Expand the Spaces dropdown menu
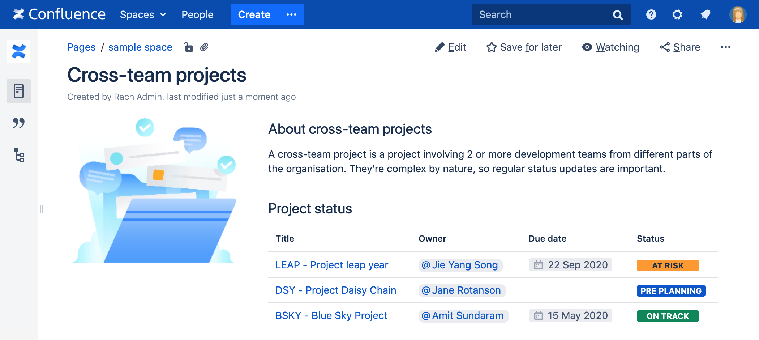The width and height of the screenshot is (759, 340). 143,14
